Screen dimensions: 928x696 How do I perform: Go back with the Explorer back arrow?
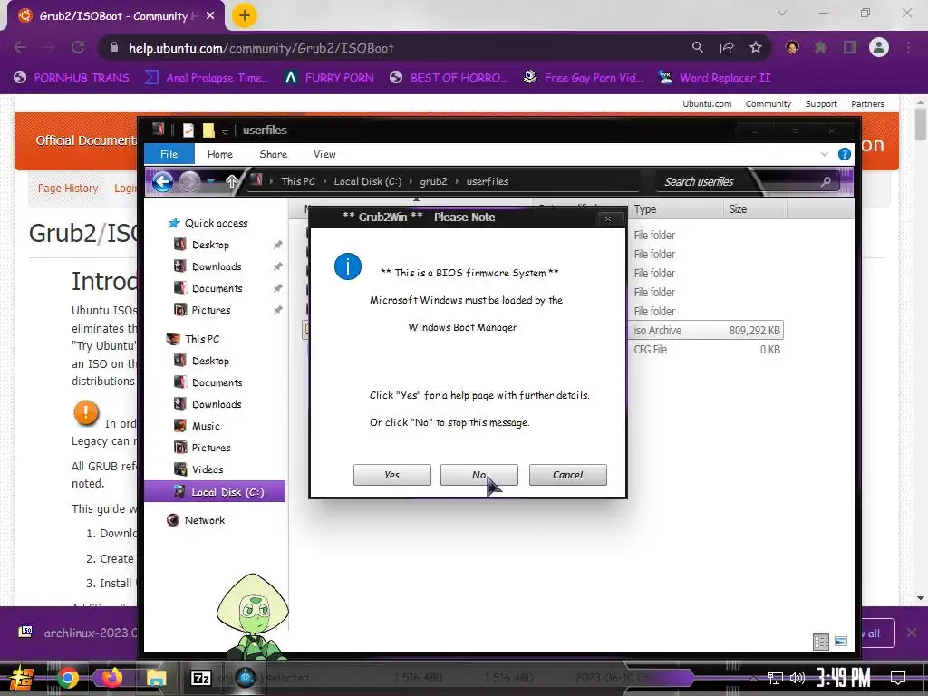[x=163, y=181]
